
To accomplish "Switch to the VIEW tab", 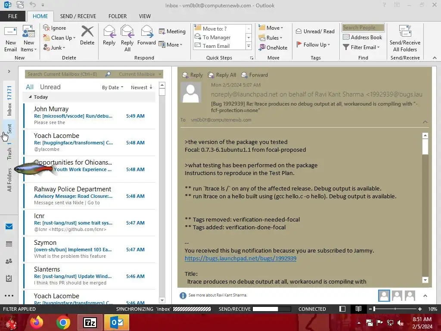I will tap(145, 16).
